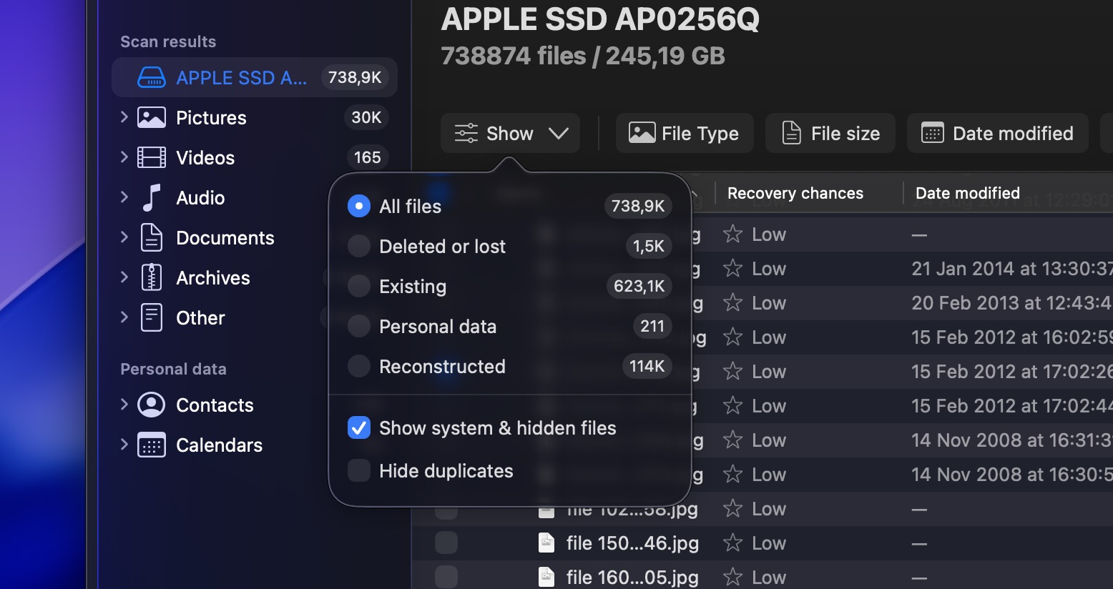Image resolution: width=1113 pixels, height=589 pixels.
Task: Expand the Documents tree item
Action: [x=124, y=237]
